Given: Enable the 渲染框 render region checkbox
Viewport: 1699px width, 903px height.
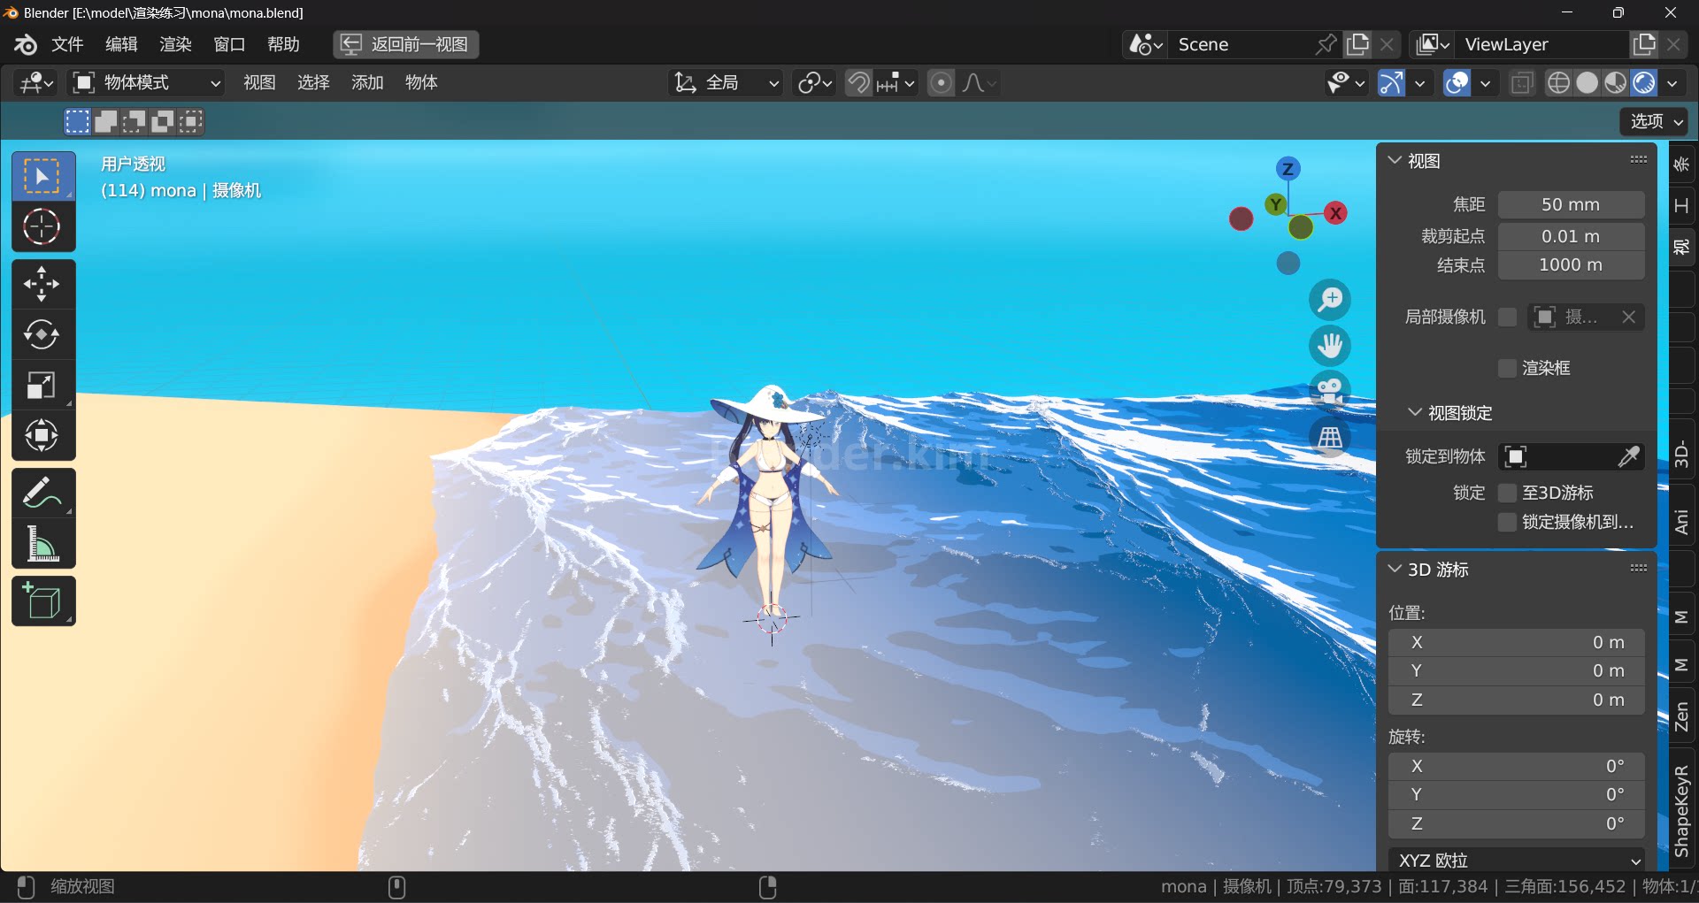Looking at the screenshot, I should click(x=1508, y=368).
